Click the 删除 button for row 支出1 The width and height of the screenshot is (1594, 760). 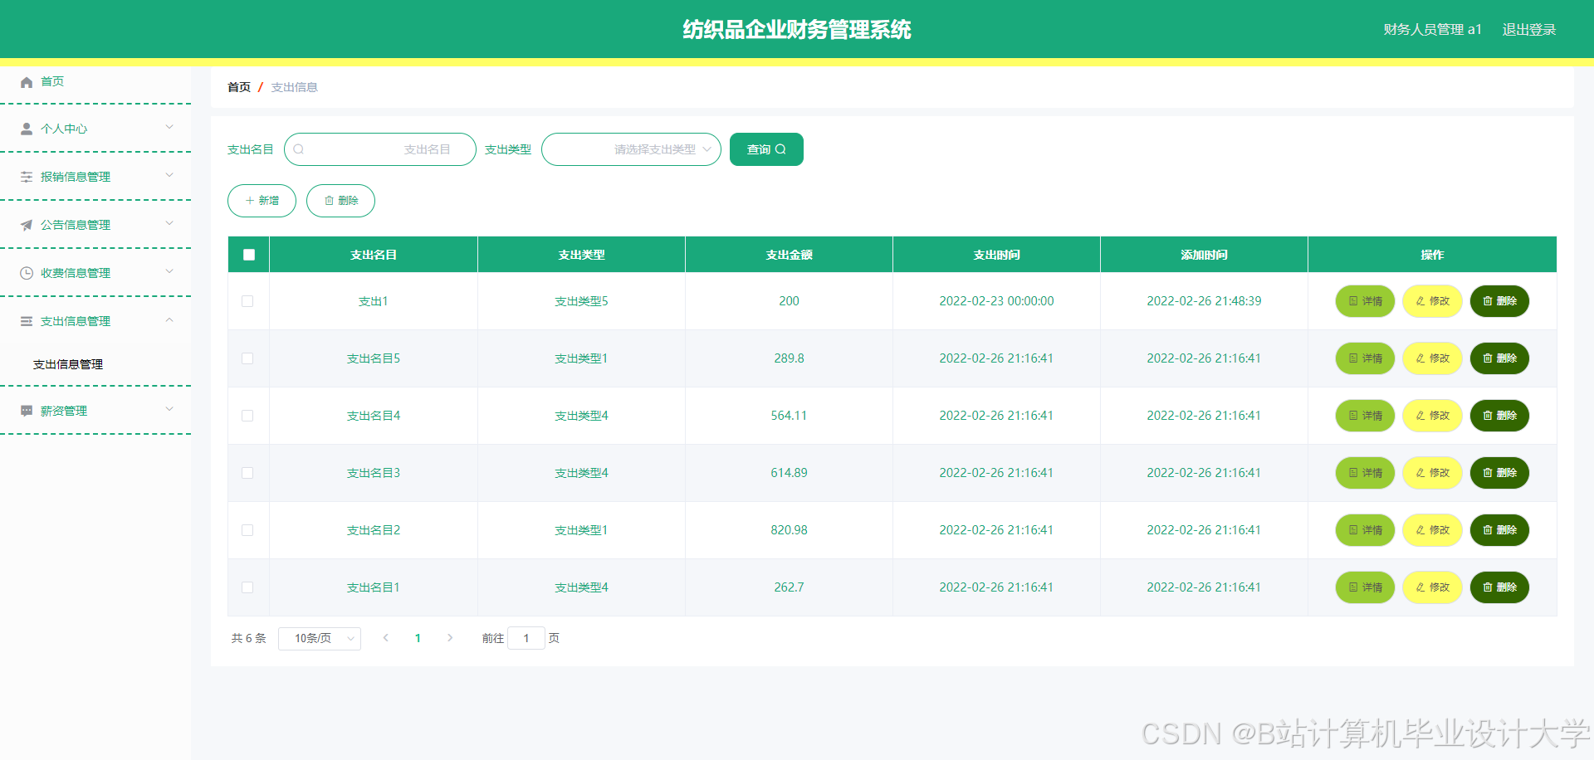[x=1499, y=301]
